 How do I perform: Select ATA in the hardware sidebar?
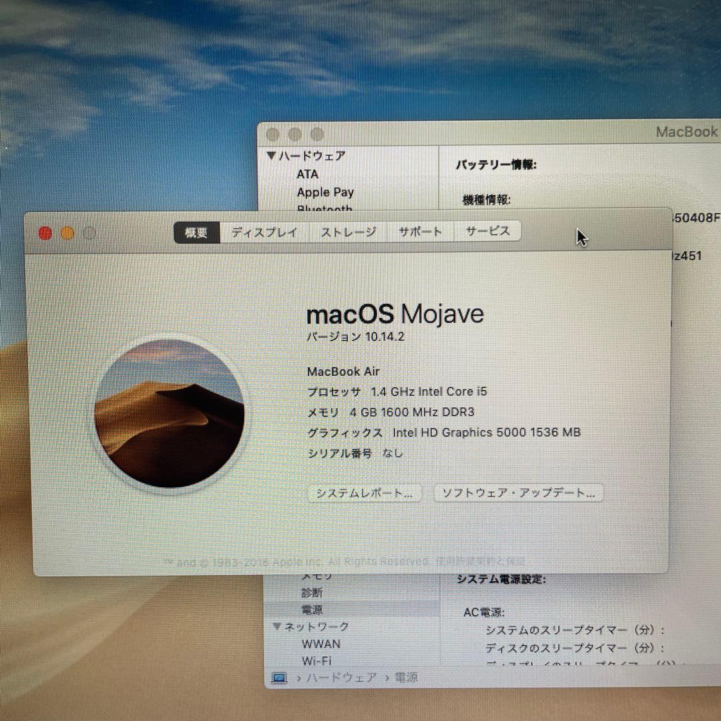[308, 174]
